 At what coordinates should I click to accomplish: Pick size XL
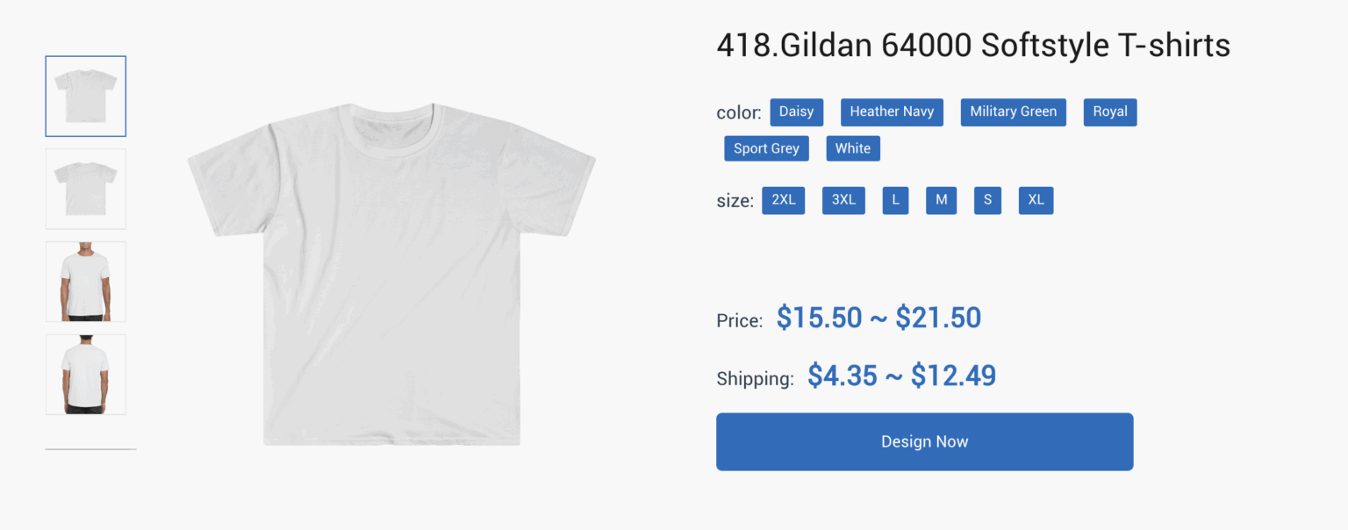pyautogui.click(x=1036, y=200)
